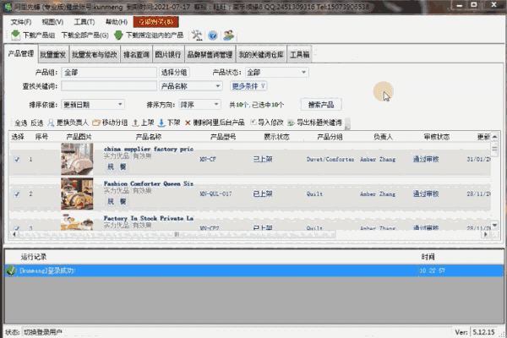The height and width of the screenshot is (338, 507).
Task: Click the 搜索产品 search button
Action: pyautogui.click(x=321, y=105)
